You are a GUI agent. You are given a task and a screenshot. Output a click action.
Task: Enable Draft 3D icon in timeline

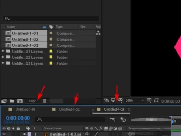tap(123, 120)
